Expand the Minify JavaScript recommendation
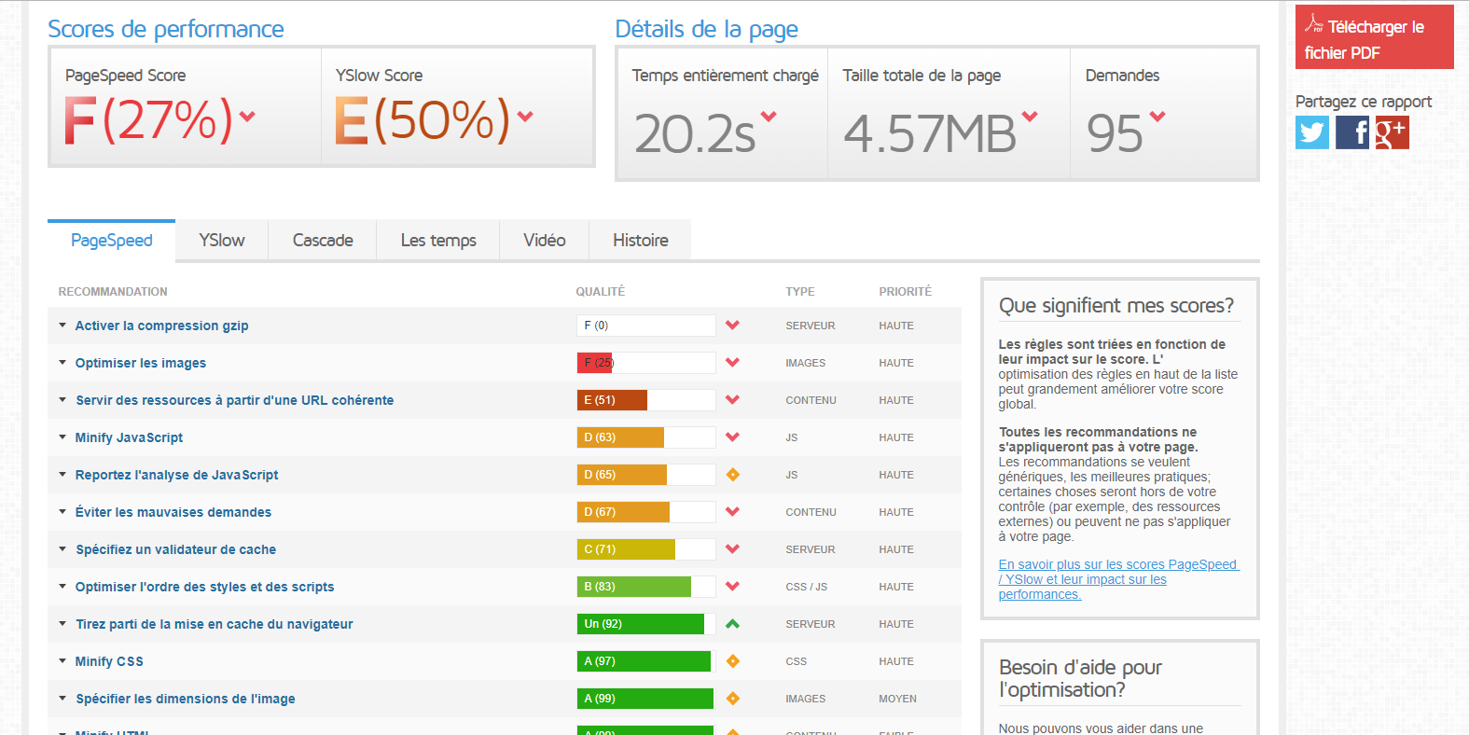Screen dimensions: 1469x735 click(62, 437)
